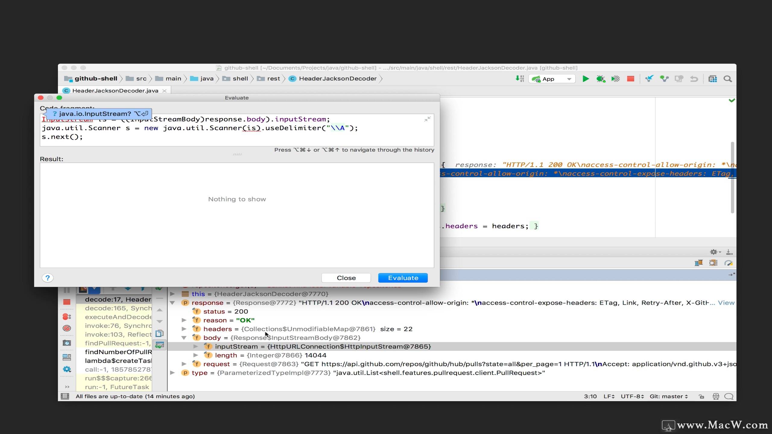The height and width of the screenshot is (434, 772).
Task: Restore layout icon in debug sidebar
Action: click(67, 357)
